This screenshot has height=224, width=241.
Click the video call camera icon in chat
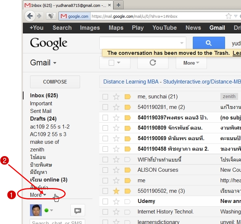(x=78, y=210)
